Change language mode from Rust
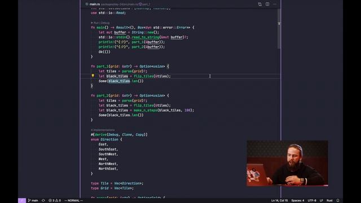This screenshot has width=361, height=203. point(329,201)
